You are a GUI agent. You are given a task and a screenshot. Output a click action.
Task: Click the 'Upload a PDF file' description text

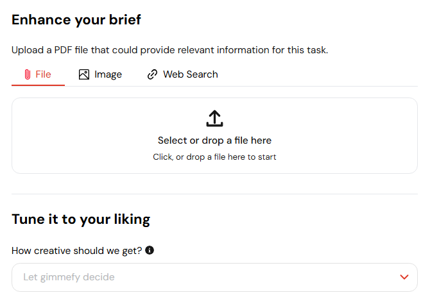(x=169, y=50)
